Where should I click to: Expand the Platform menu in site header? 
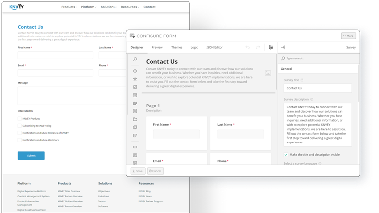pyautogui.click(x=89, y=7)
